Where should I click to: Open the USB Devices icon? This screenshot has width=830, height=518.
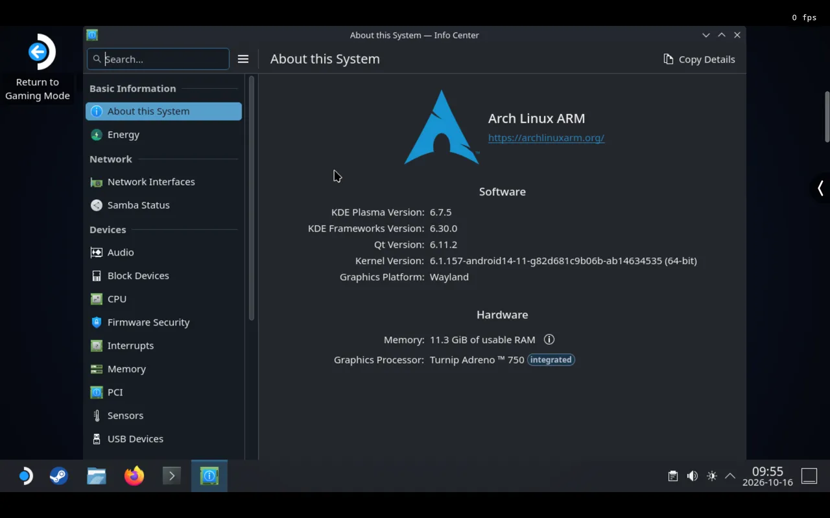pyautogui.click(x=97, y=439)
